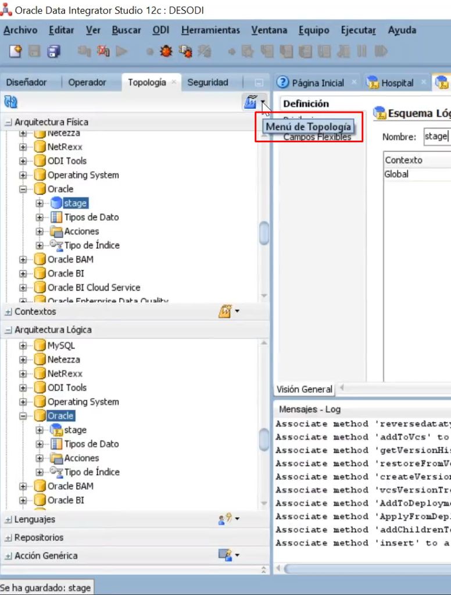This screenshot has width=451, height=595.
Task: Click the Oracle BI Cloud Service icon
Action: coord(40,288)
